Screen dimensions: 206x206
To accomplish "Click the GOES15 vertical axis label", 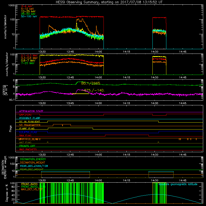I will point(5,90).
